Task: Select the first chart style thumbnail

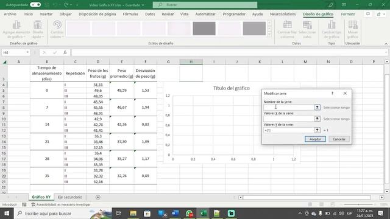Action: pos(78,29)
